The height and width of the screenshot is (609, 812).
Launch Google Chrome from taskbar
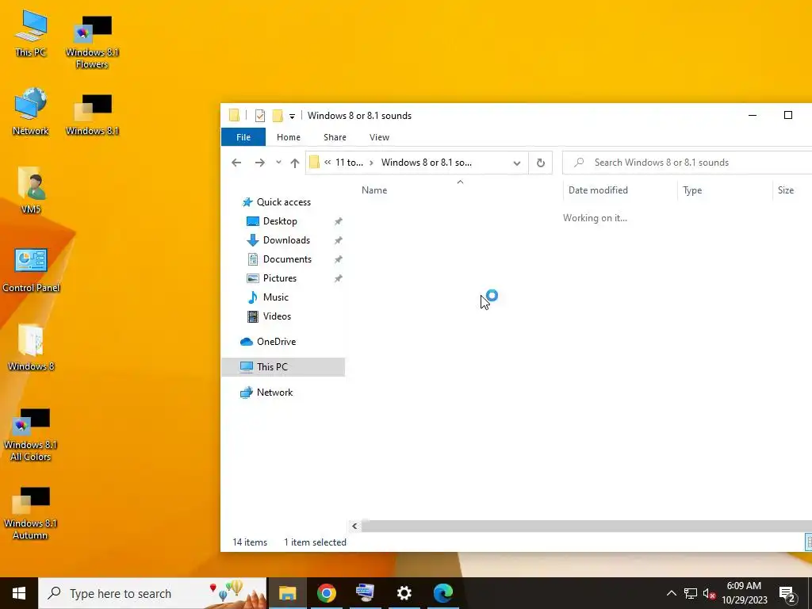pyautogui.click(x=326, y=593)
